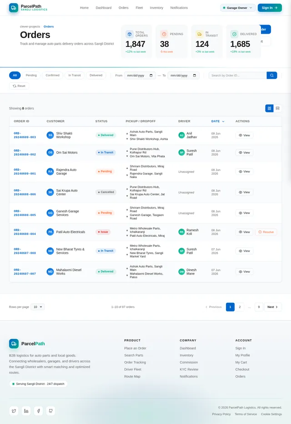Open the GitHub social icon in footer
This screenshot has width=291, height=424.
pyautogui.click(x=51, y=411)
